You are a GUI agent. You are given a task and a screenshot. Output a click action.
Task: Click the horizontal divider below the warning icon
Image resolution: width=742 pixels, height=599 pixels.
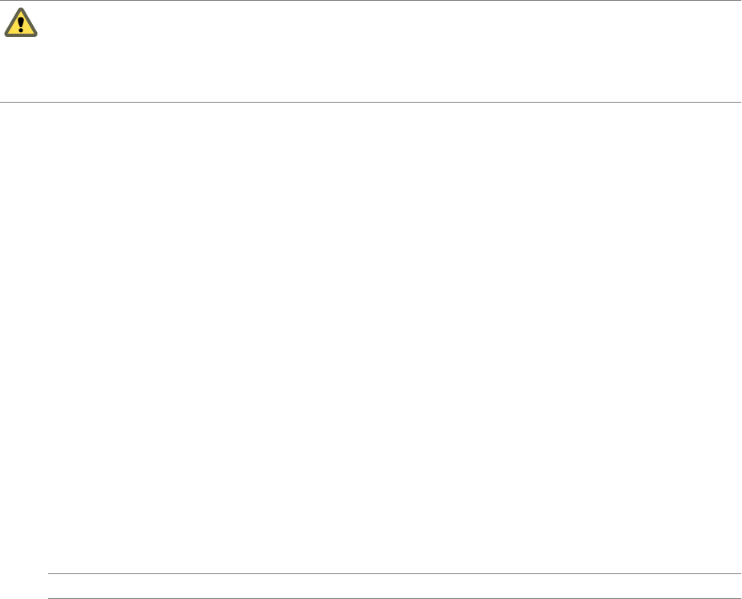coord(371,102)
